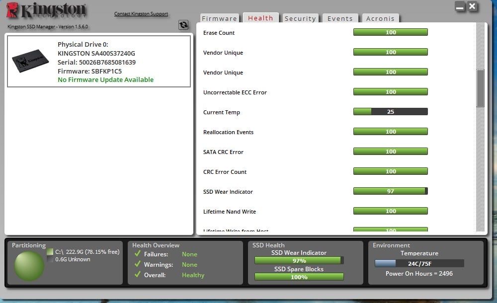Select the Physical Drive 0 entry
Screen dimensions: 497x303
pos(99,61)
